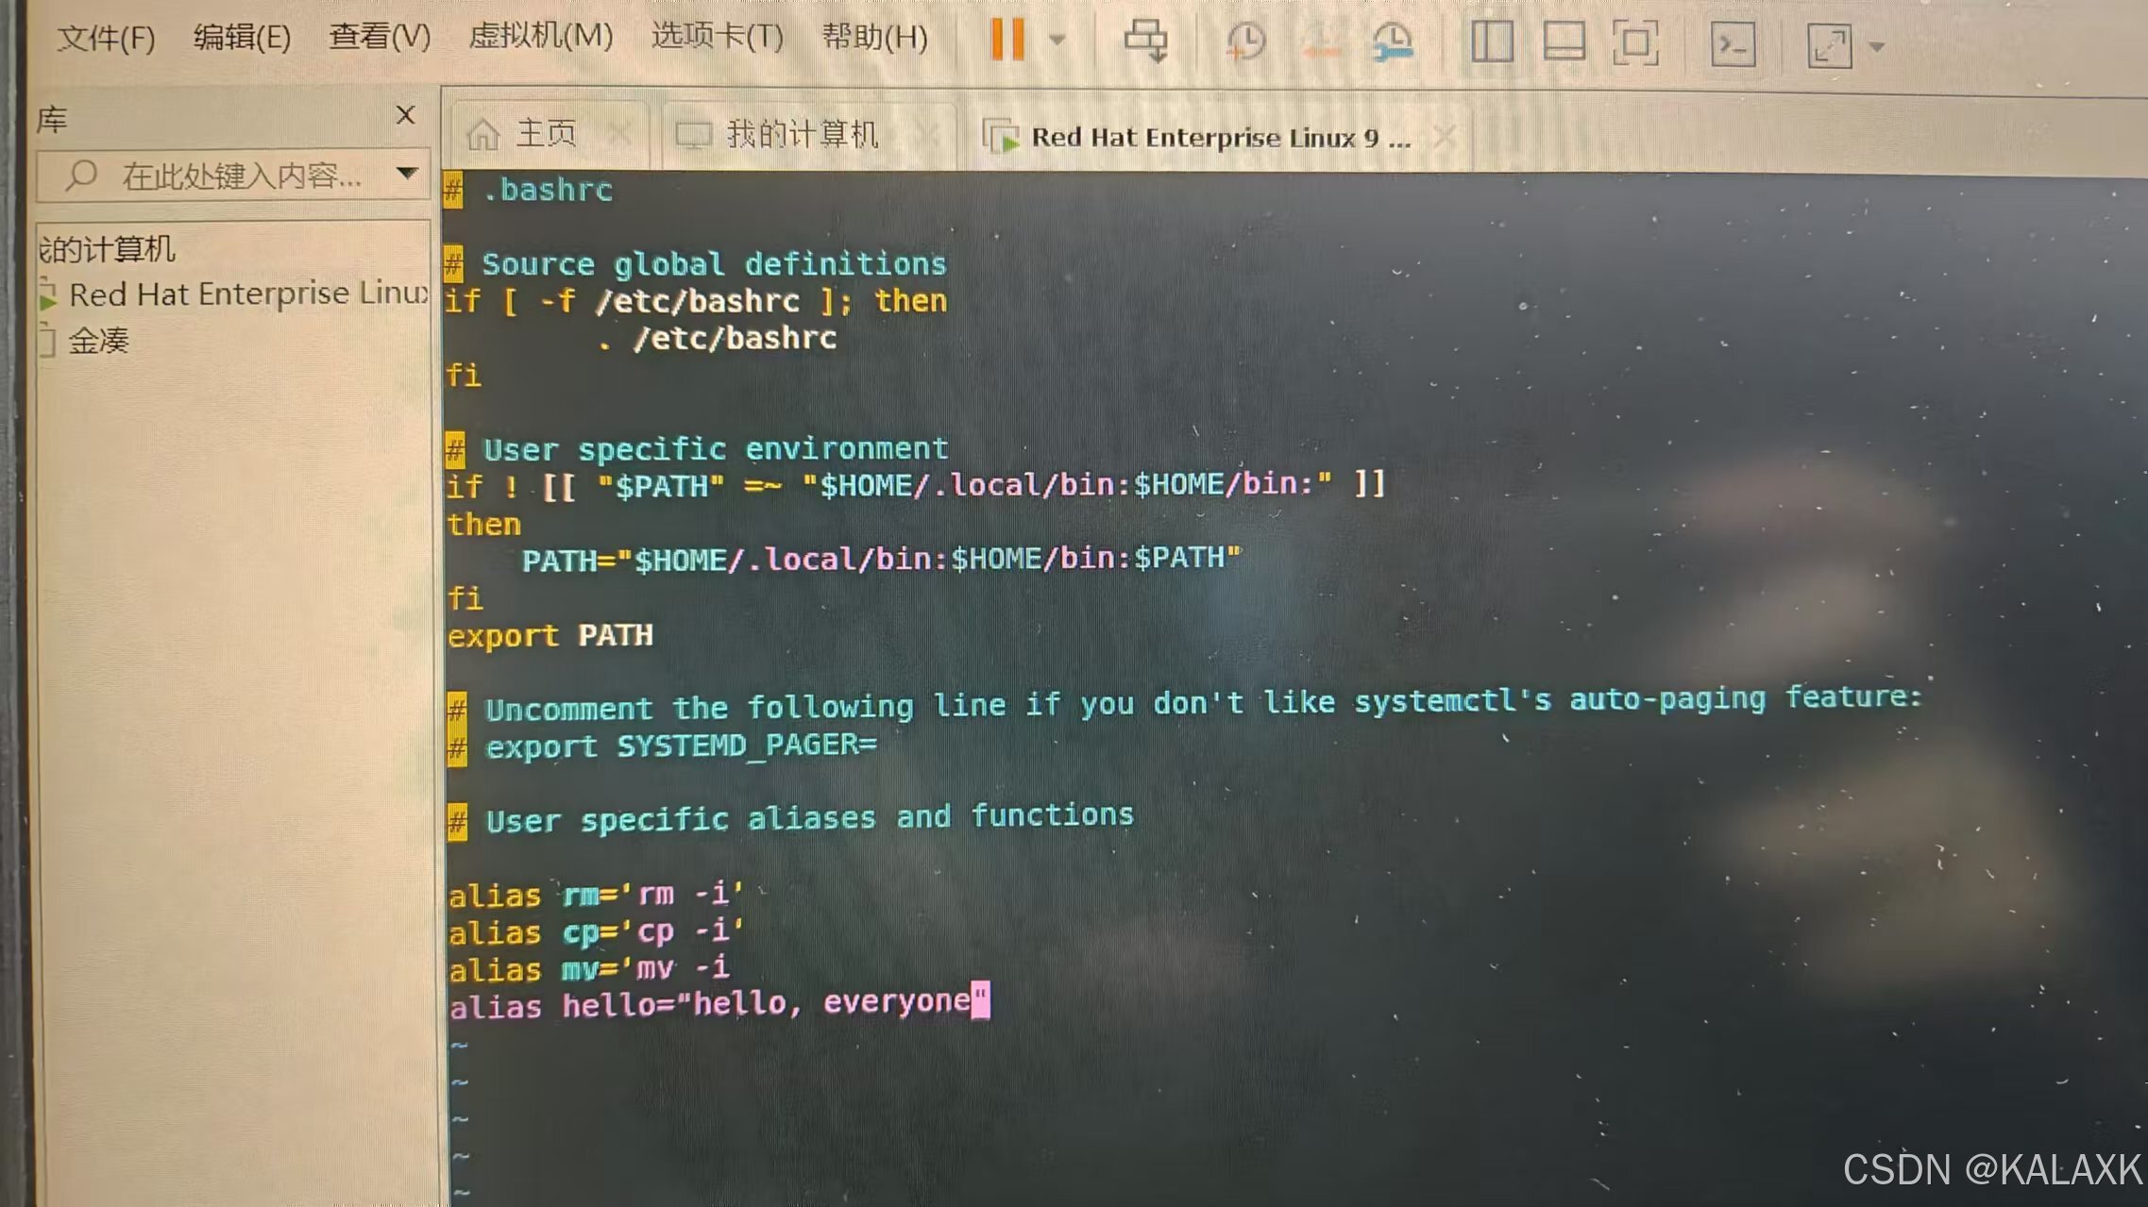Viewport: 2148px width, 1207px height.
Task: Toggle the thumbnail bar view icon
Action: pyautogui.click(x=1564, y=42)
